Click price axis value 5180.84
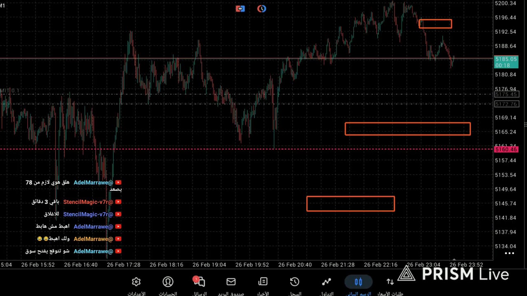The image size is (527, 296). pos(506,75)
